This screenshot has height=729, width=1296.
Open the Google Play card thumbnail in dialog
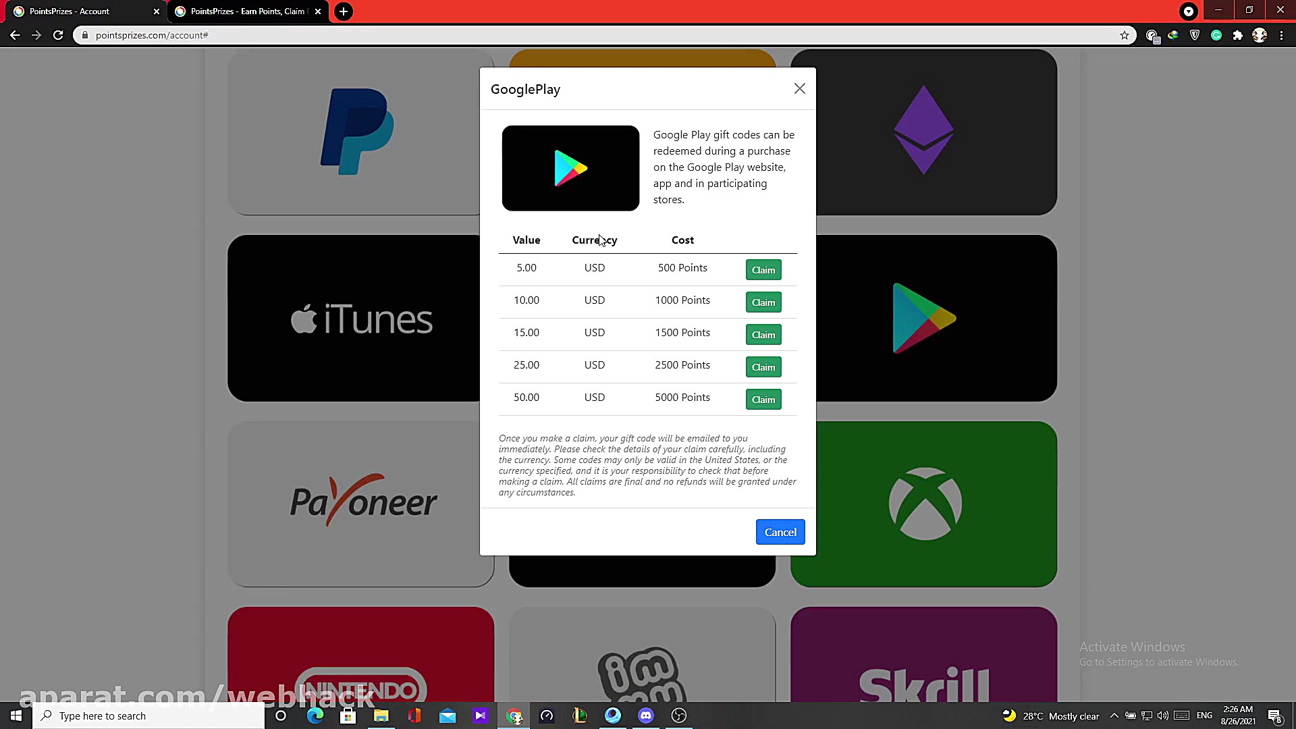(x=570, y=168)
